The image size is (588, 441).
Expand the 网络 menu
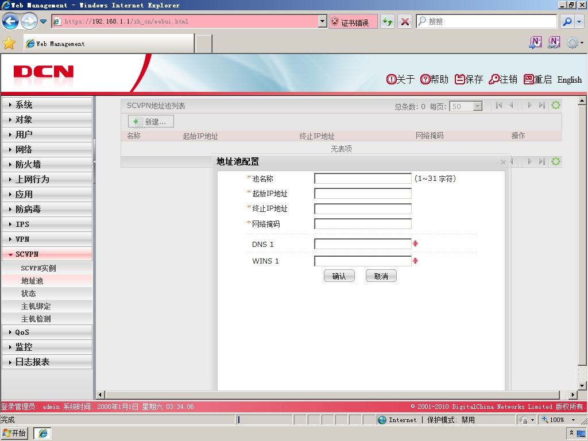pyautogui.click(x=47, y=150)
